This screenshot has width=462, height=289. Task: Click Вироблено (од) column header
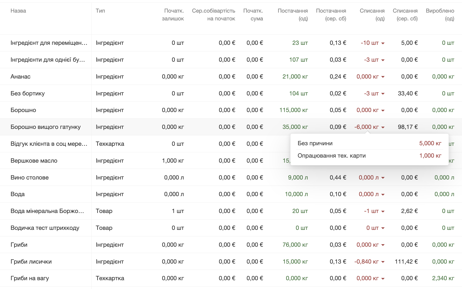(440, 15)
